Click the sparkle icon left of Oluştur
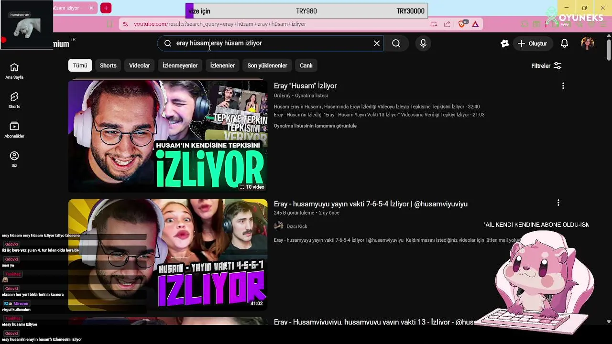Viewport: 612px width, 344px height. [504, 43]
